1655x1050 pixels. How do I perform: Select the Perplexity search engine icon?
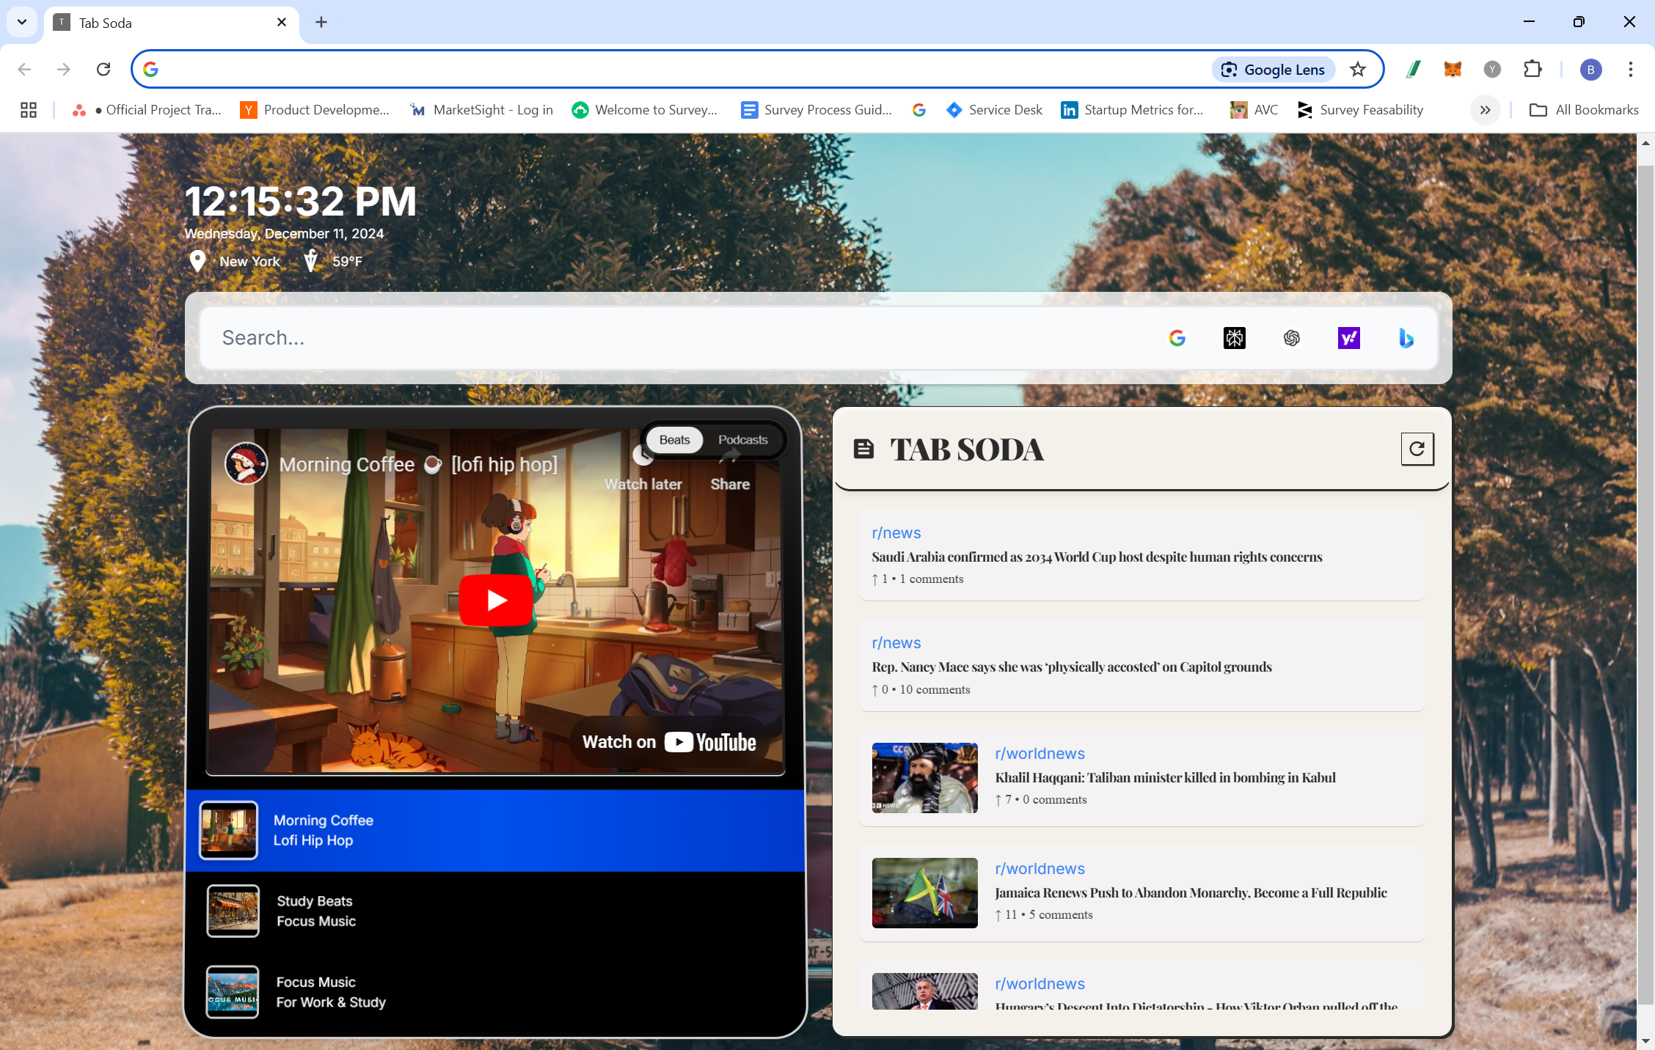(1234, 338)
